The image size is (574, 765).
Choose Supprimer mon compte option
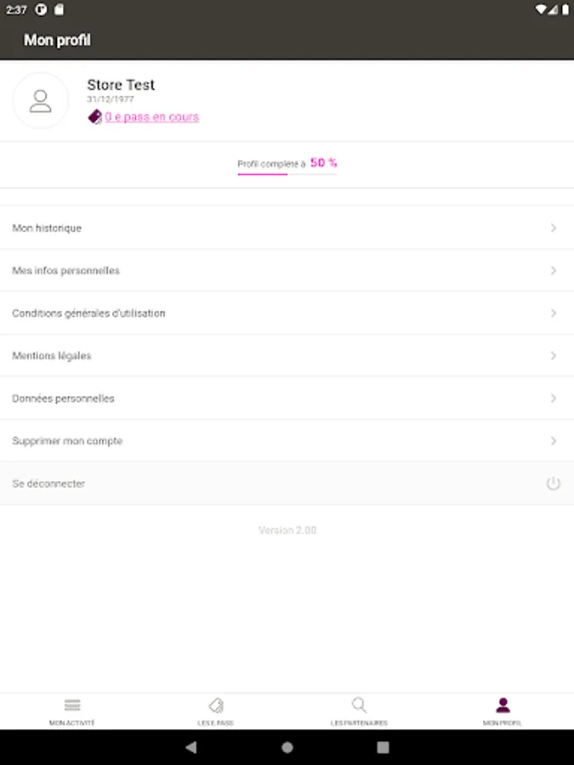click(x=67, y=440)
